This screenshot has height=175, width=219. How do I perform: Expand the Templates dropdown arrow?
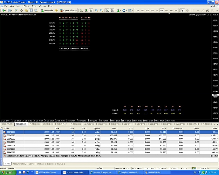[x=132, y=10]
